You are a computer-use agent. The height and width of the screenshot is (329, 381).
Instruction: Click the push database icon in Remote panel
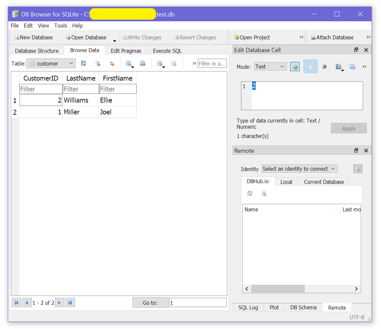click(264, 194)
